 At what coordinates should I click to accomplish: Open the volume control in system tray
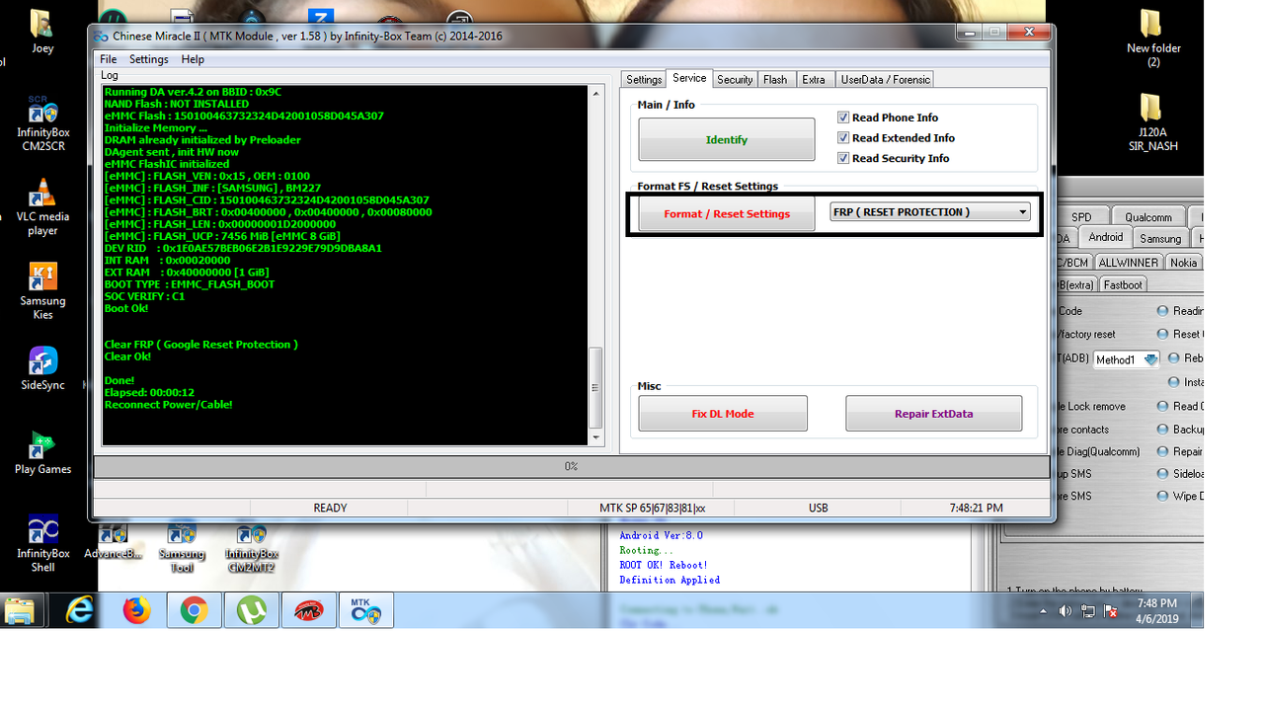pos(1065,611)
